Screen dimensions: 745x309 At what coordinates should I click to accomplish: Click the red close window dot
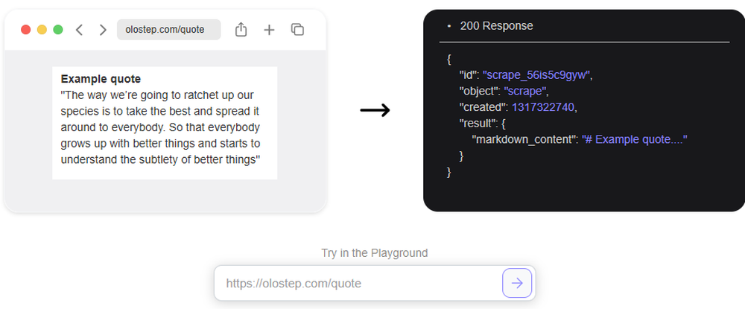(25, 30)
